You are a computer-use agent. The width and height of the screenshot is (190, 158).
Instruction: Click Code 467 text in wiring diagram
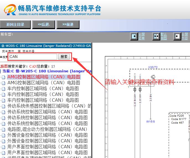pos(177,123)
